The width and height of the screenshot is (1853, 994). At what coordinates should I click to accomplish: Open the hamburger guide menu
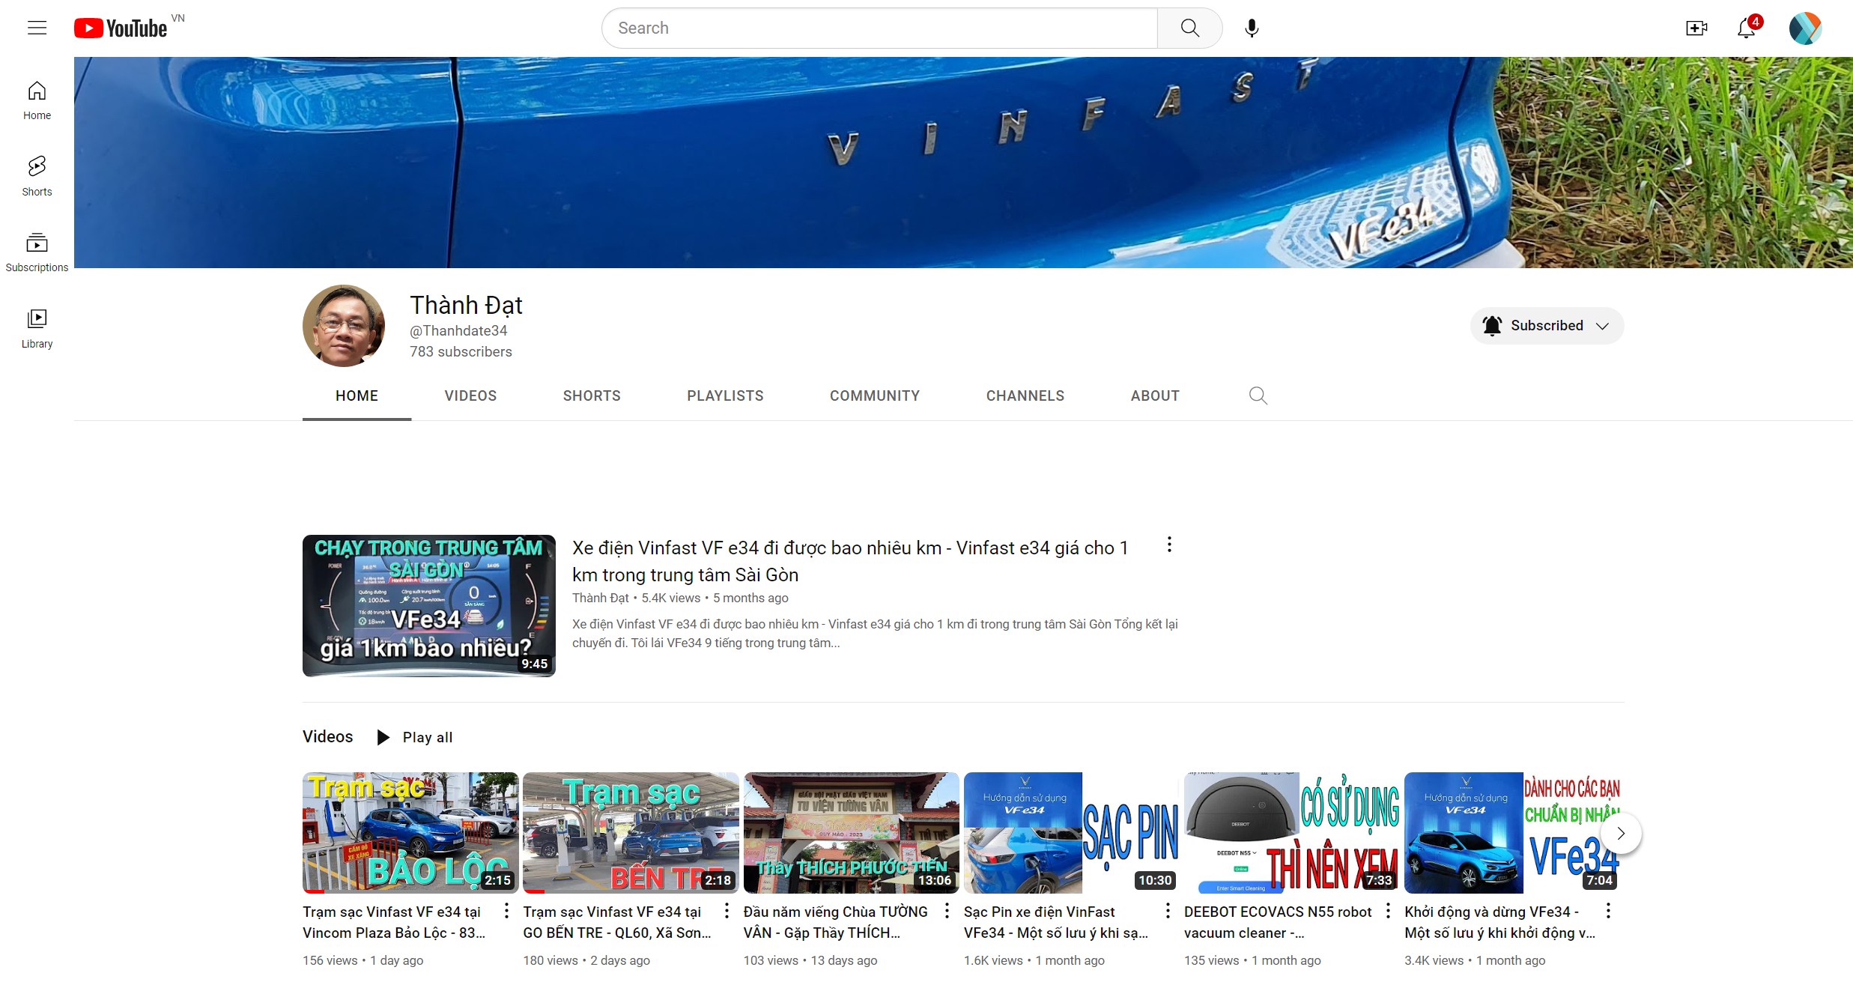pyautogui.click(x=37, y=28)
